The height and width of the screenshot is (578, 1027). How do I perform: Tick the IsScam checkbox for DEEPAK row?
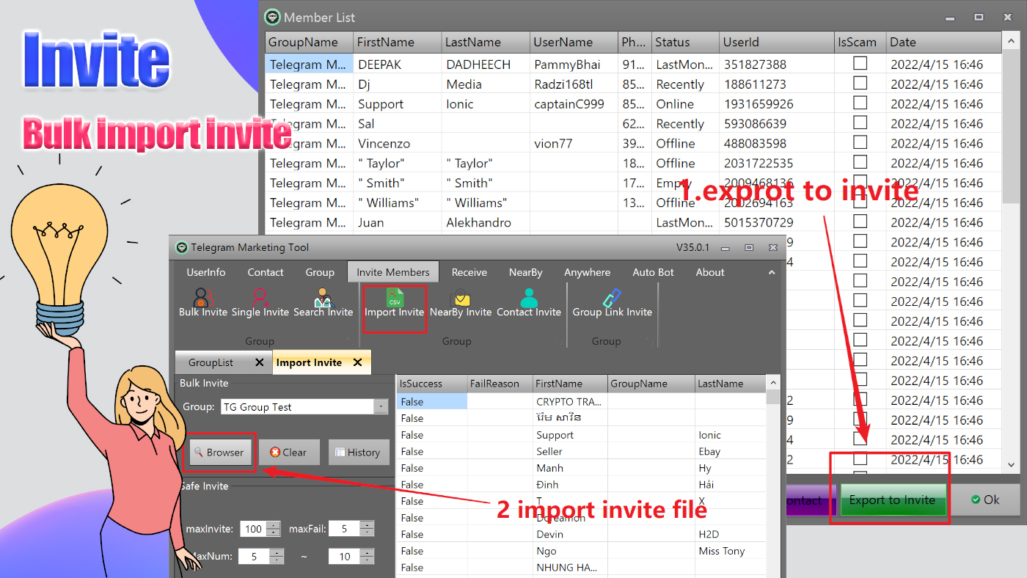tap(860, 64)
